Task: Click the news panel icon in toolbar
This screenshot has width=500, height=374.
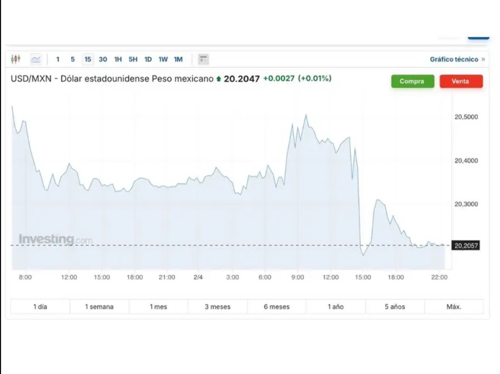Action: pyautogui.click(x=203, y=59)
